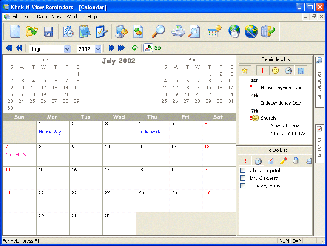Click the exclamation filter in Reminders List

pos(262,71)
